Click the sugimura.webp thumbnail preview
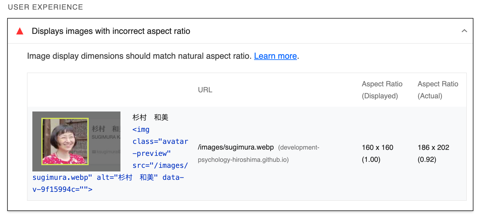Image resolution: width=483 pixels, height=220 pixels. coord(76,141)
